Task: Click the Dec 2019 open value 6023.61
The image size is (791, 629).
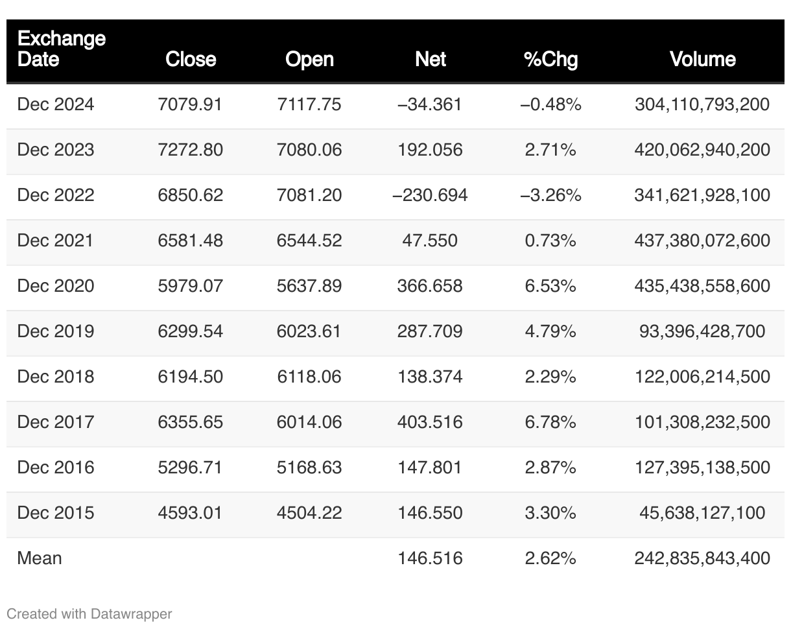Action: click(309, 331)
